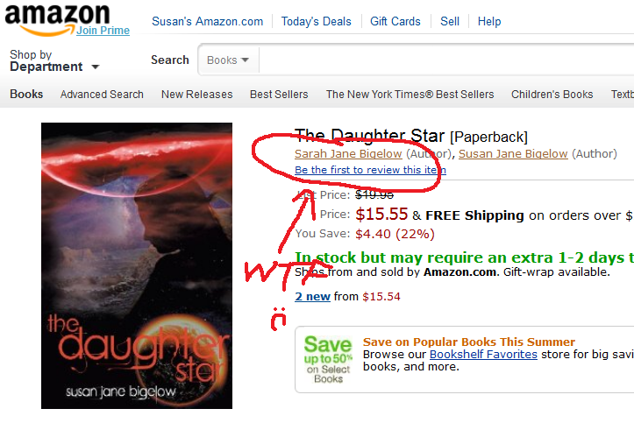Screen dimensions: 634x430
Task: Switch to New Releases
Action: 197,94
